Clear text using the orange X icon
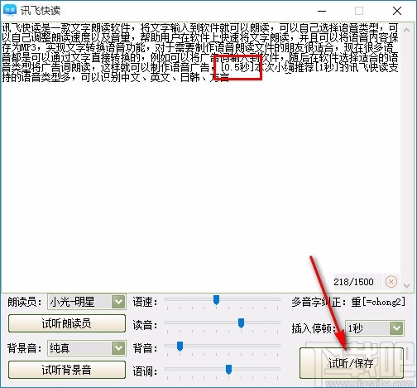This screenshot has height=388, width=417. (391, 282)
